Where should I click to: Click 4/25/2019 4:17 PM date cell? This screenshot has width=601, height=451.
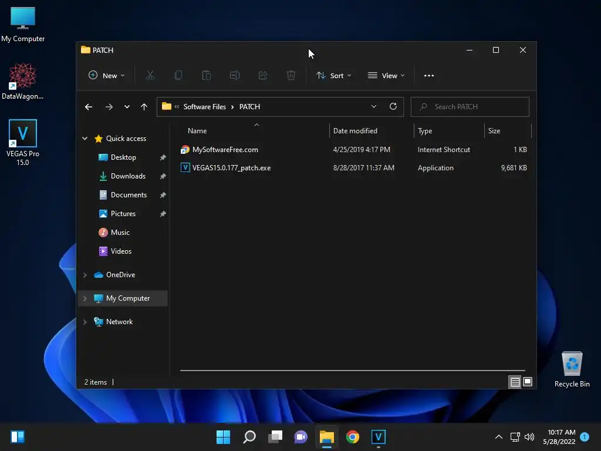point(362,150)
